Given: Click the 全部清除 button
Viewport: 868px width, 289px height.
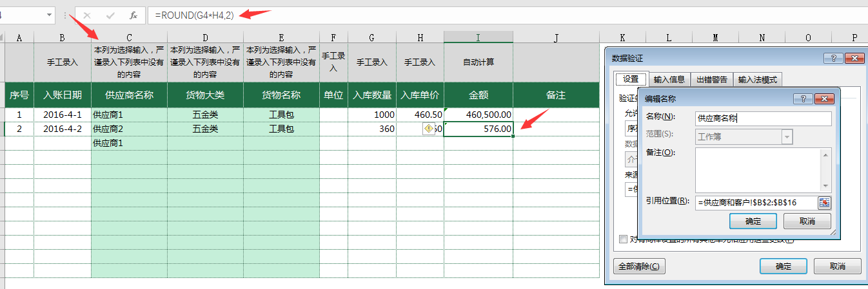Looking at the screenshot, I should tap(638, 266).
